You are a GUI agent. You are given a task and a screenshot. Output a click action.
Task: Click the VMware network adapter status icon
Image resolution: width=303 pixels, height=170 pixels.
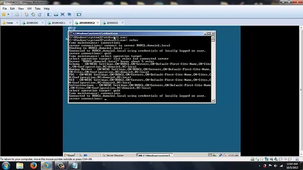tap(267, 159)
